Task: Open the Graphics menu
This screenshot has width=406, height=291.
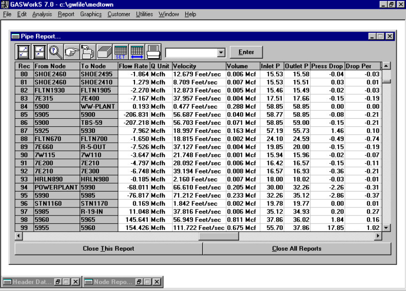Action: pyautogui.click(x=90, y=14)
